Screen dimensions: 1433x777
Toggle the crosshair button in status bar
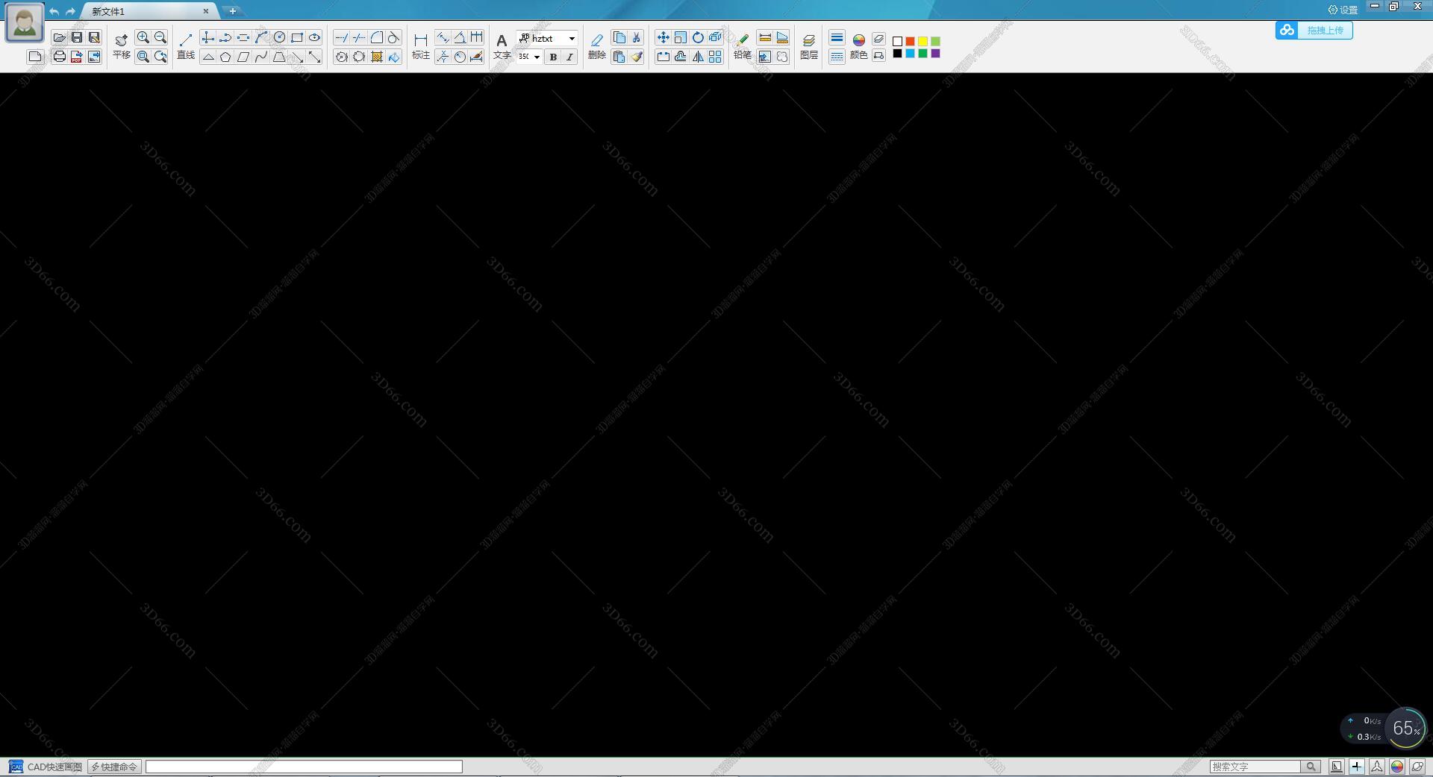pos(1357,767)
